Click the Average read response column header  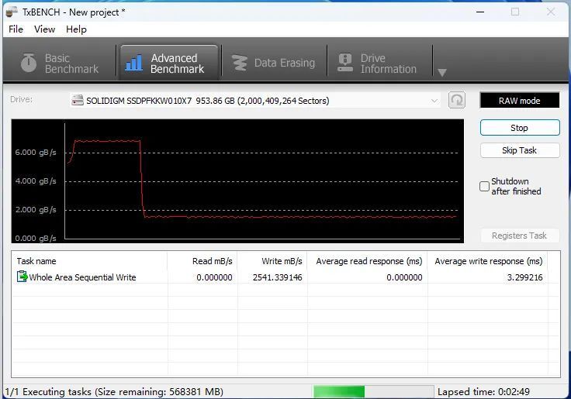click(x=368, y=261)
